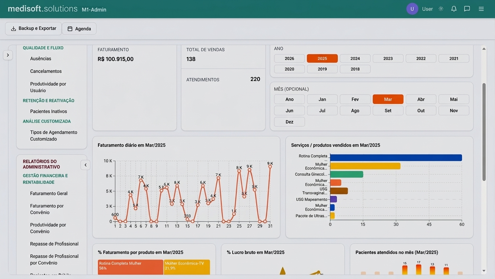Select month Mai
The image size is (495, 279).
(454, 99)
